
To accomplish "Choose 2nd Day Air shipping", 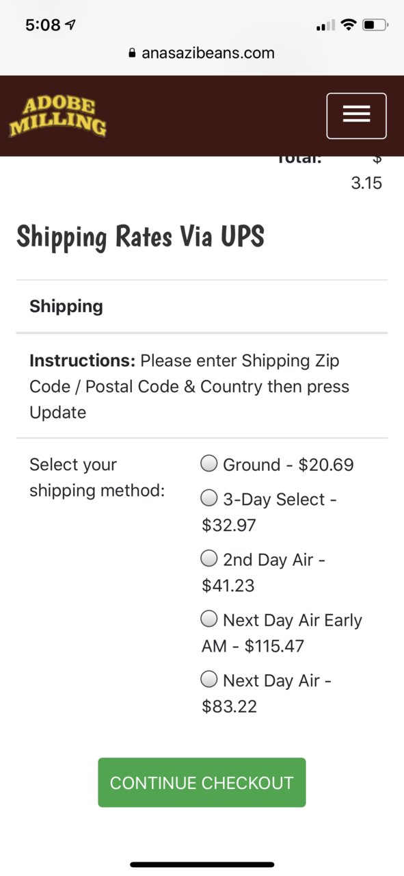I will pyautogui.click(x=208, y=558).
